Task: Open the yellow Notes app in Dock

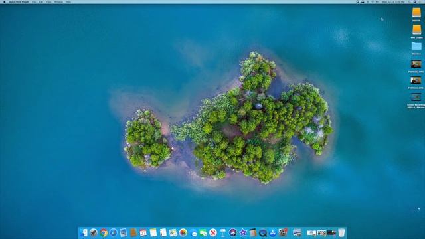Action: (x=153, y=233)
